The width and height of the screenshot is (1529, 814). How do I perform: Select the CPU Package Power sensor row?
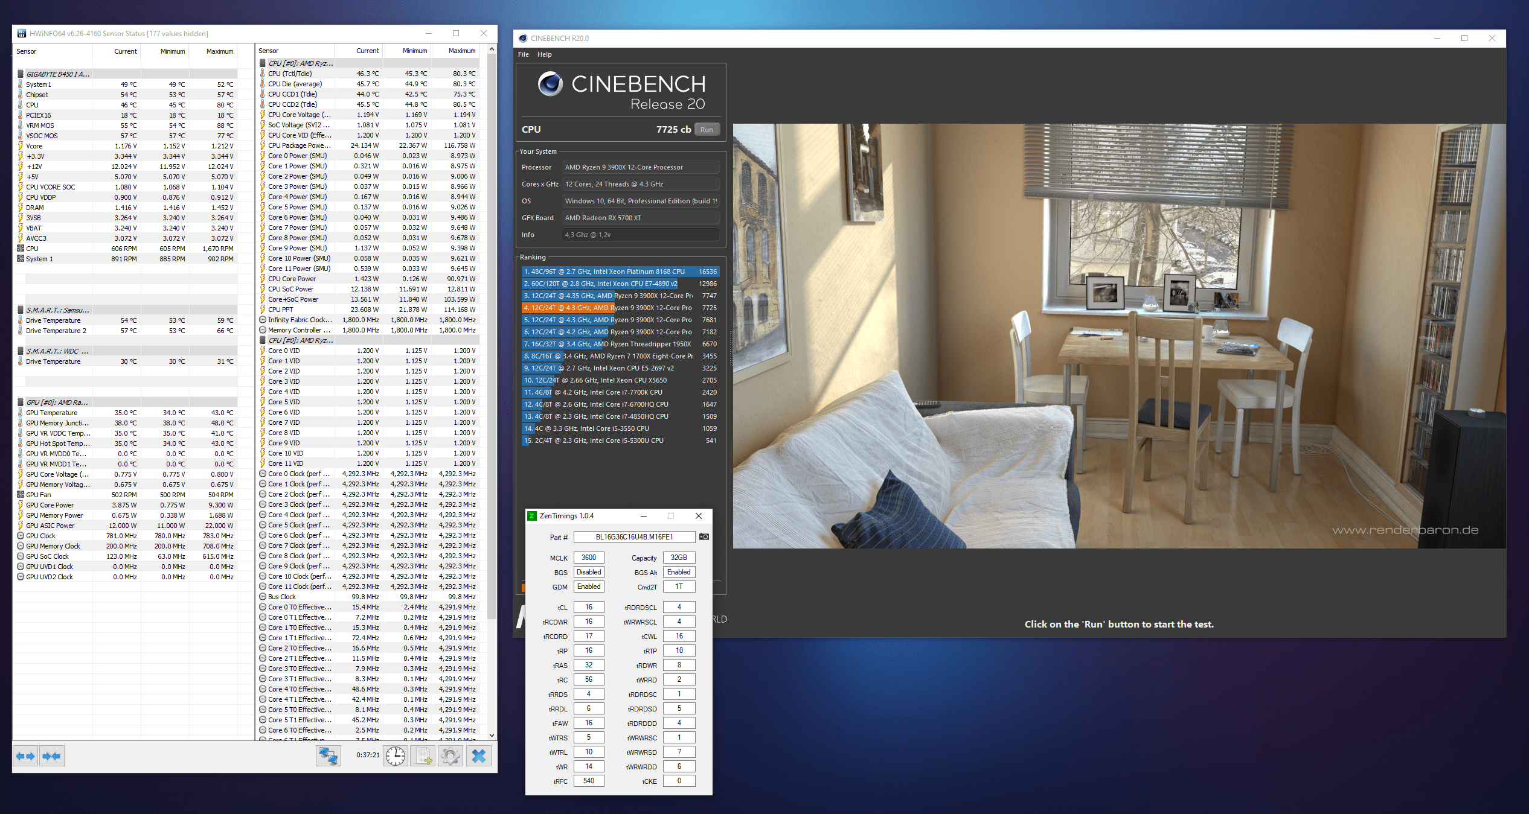(368, 145)
